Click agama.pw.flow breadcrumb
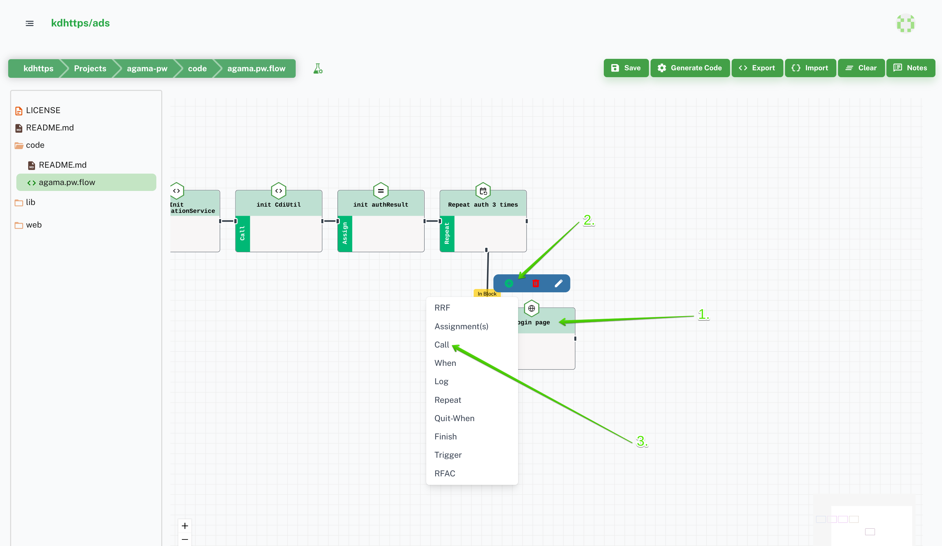Screen dimensions: 942x546 click(x=256, y=68)
